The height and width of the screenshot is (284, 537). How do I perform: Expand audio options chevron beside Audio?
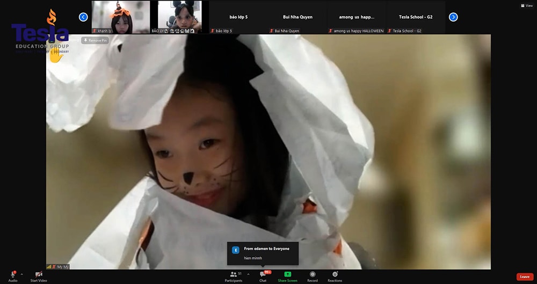point(22,274)
